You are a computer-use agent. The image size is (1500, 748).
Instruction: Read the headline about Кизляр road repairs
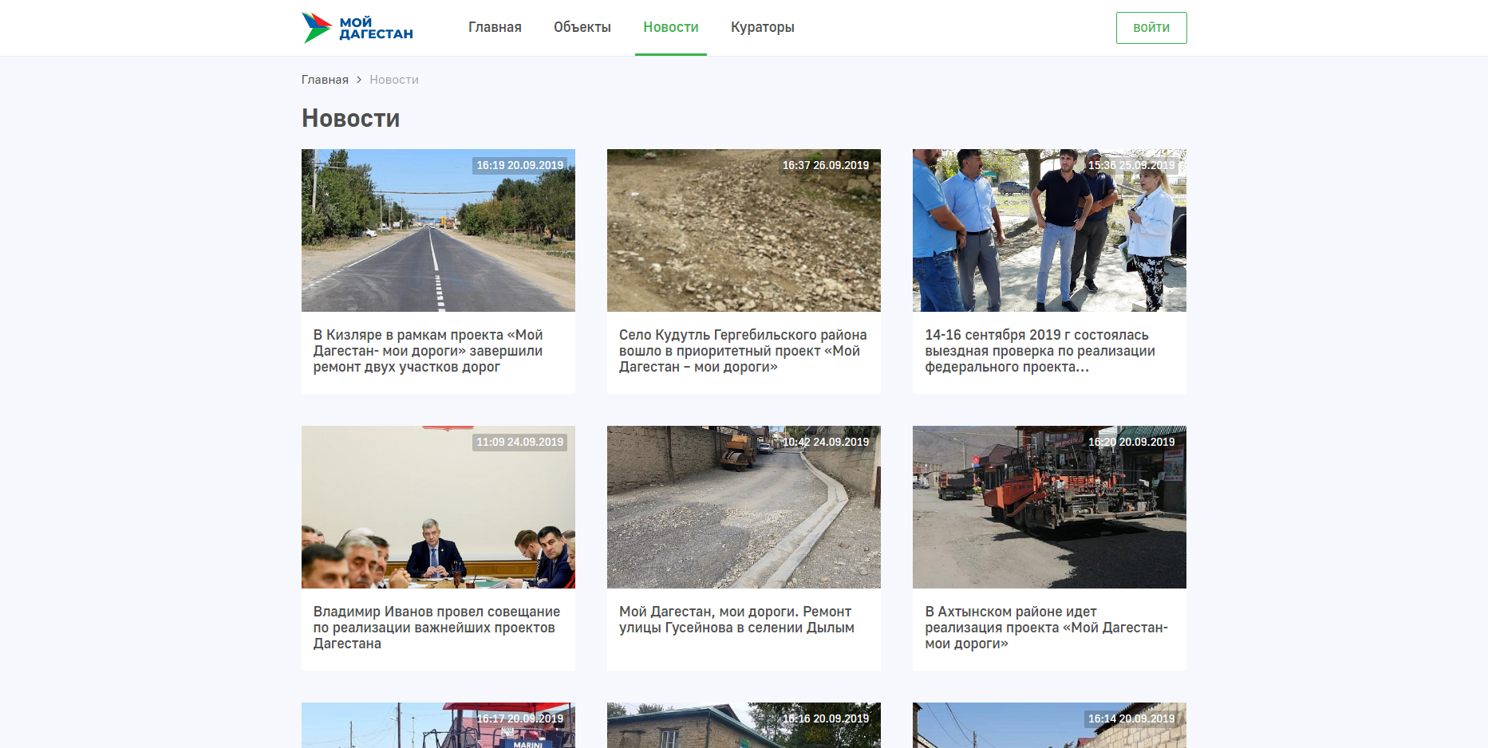pos(428,351)
